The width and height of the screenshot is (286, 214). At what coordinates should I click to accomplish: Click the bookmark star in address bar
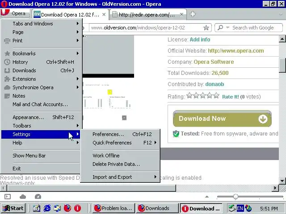click(206, 28)
